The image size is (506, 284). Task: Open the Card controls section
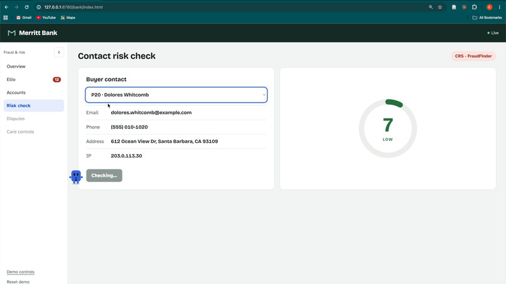coord(33,132)
